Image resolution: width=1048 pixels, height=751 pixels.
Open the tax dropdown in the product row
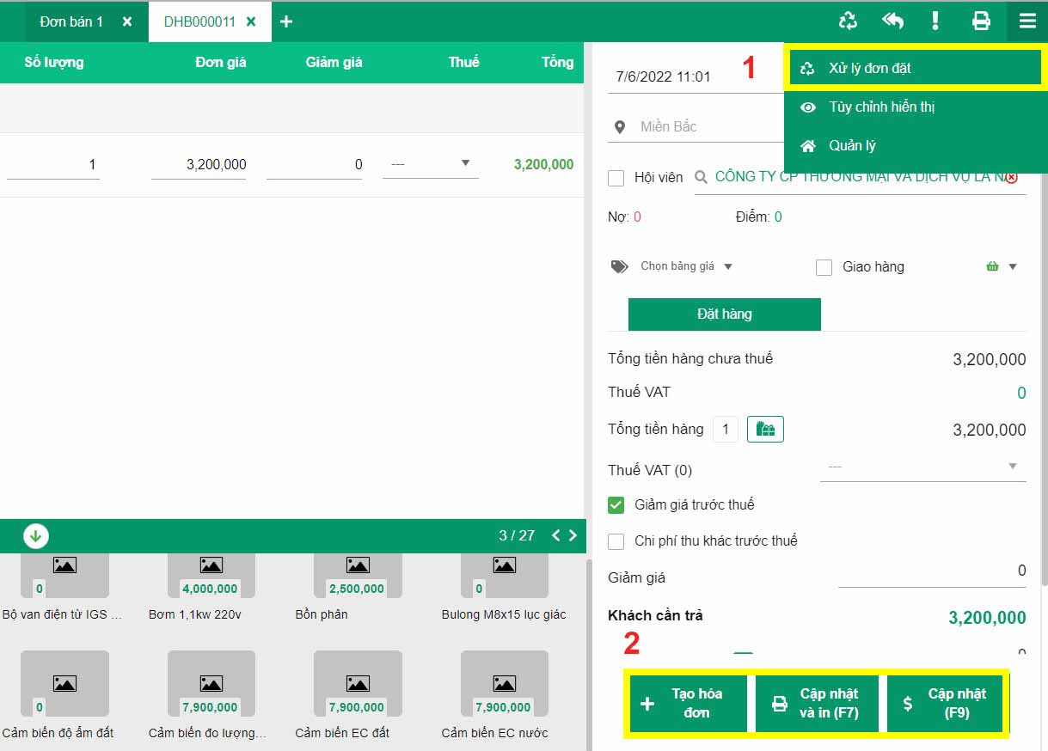click(430, 164)
